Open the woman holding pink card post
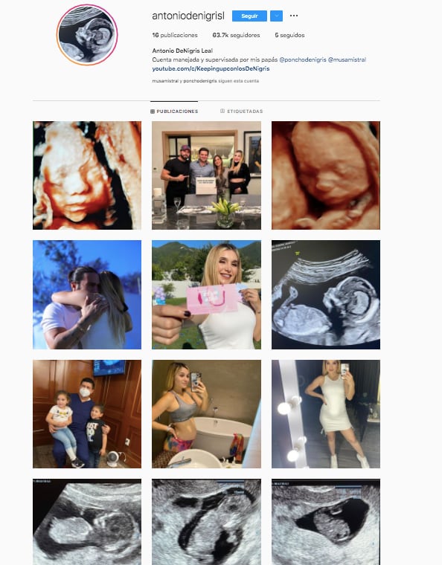 pos(206,294)
